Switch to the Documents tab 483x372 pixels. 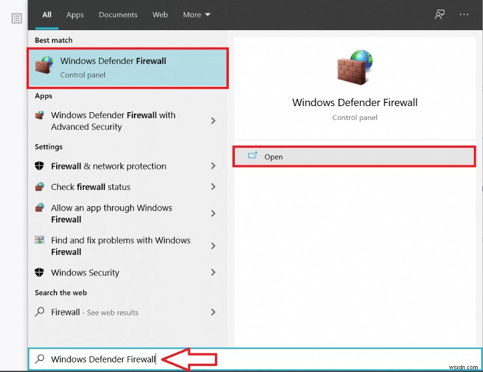tap(118, 14)
